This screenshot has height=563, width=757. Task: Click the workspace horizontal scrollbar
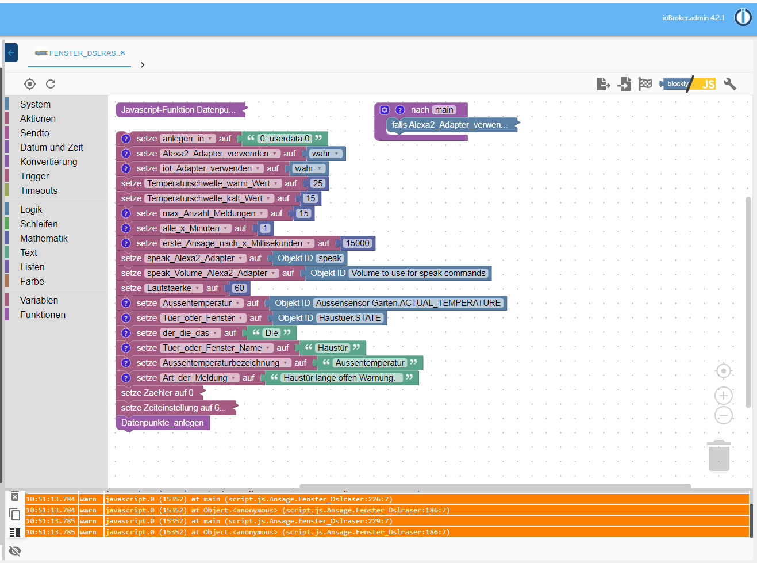(495, 487)
